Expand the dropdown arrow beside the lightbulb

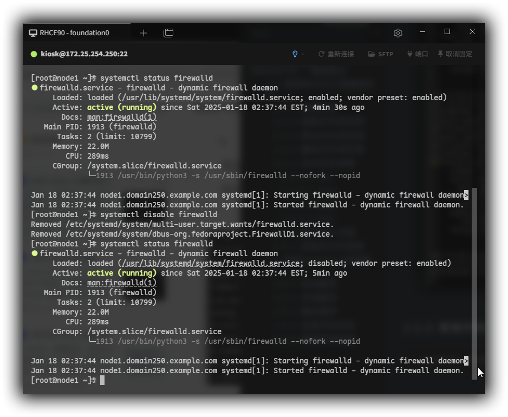[303, 54]
